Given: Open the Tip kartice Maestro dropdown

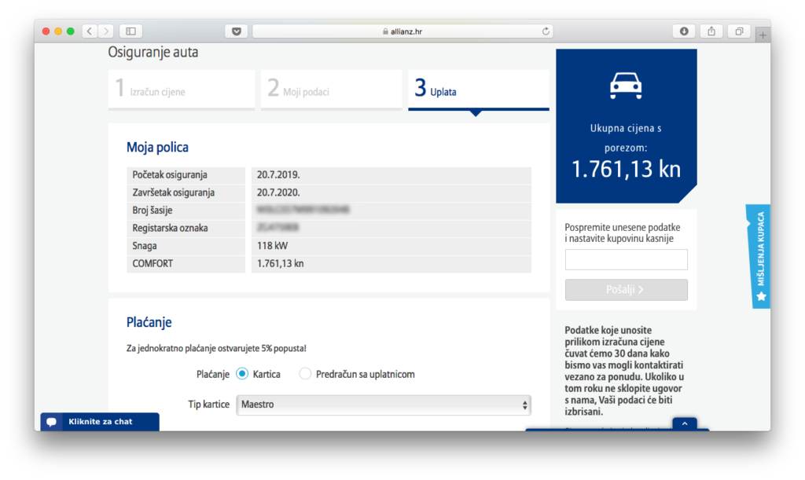Looking at the screenshot, I should 384,405.
